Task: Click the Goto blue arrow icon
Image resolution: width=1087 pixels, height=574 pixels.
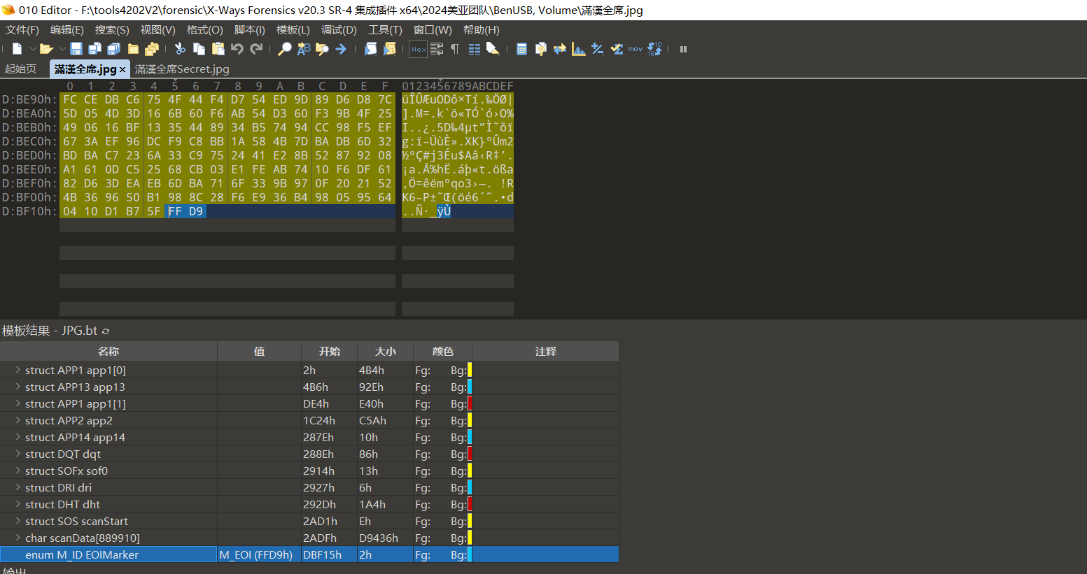Action: [x=341, y=49]
